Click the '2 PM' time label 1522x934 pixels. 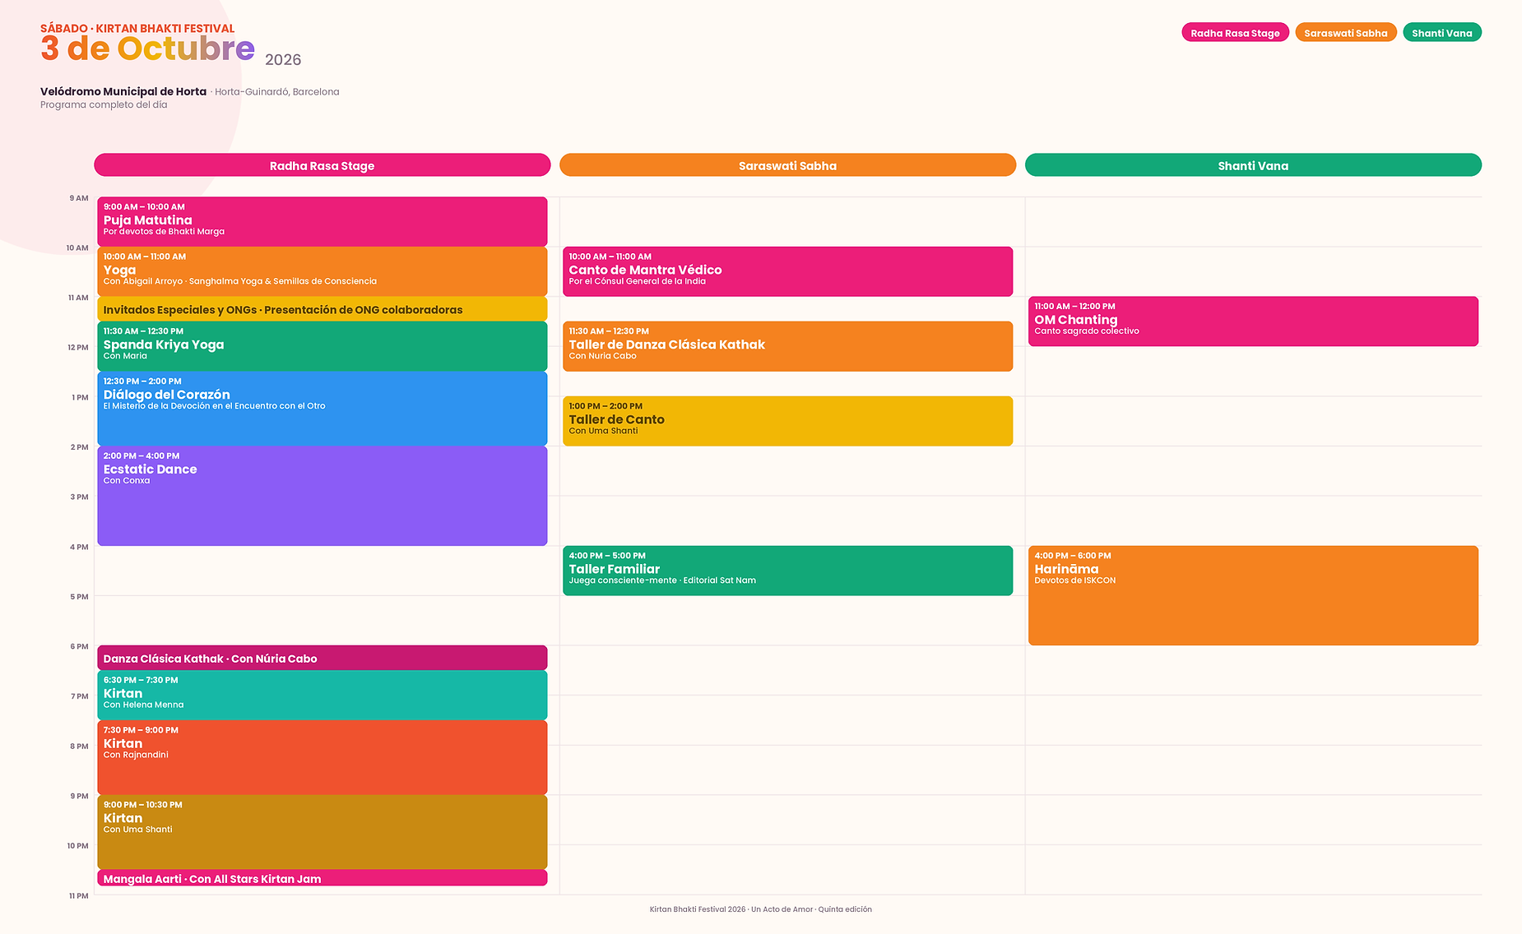79,447
